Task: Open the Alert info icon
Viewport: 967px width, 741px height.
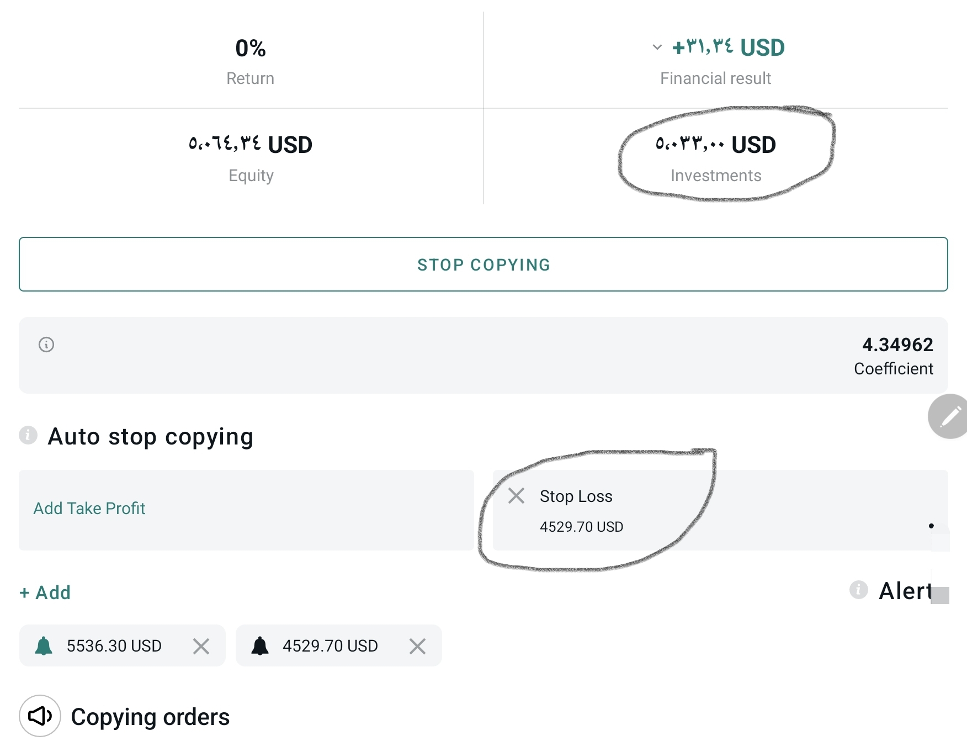Action: tap(858, 590)
